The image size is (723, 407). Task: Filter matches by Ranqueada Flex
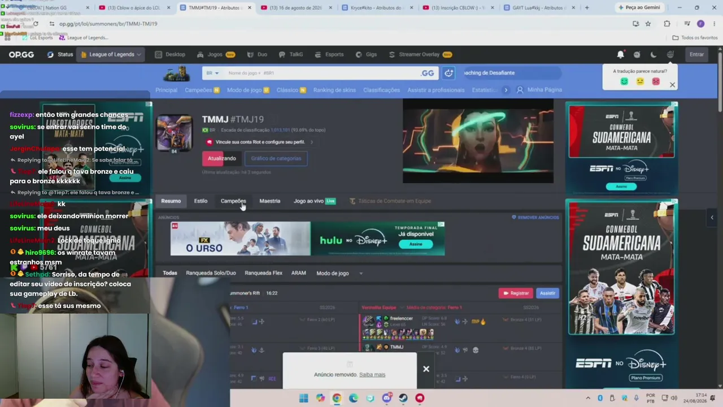(x=263, y=273)
